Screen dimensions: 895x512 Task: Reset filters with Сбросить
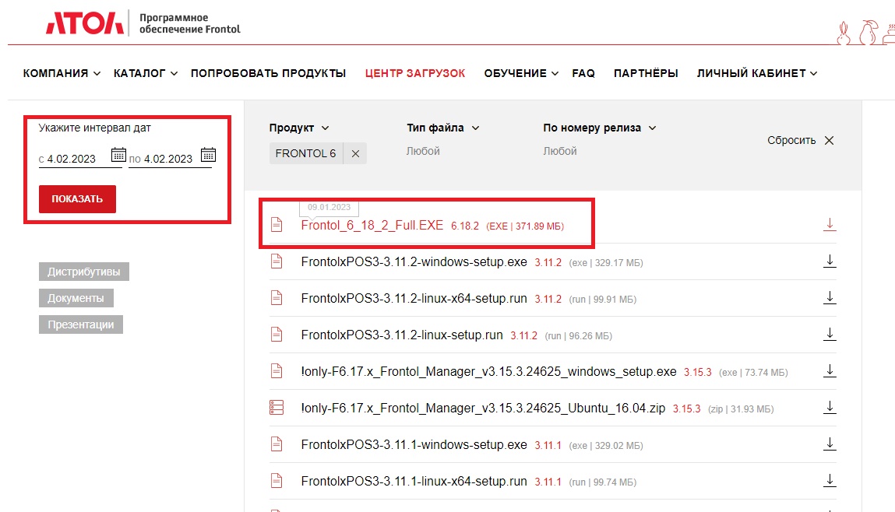[x=800, y=141]
